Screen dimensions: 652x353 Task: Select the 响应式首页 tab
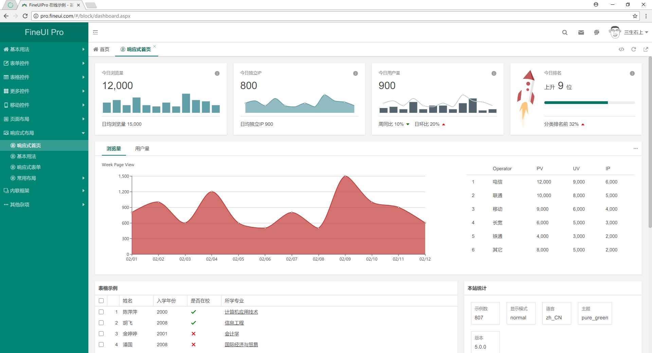136,49
